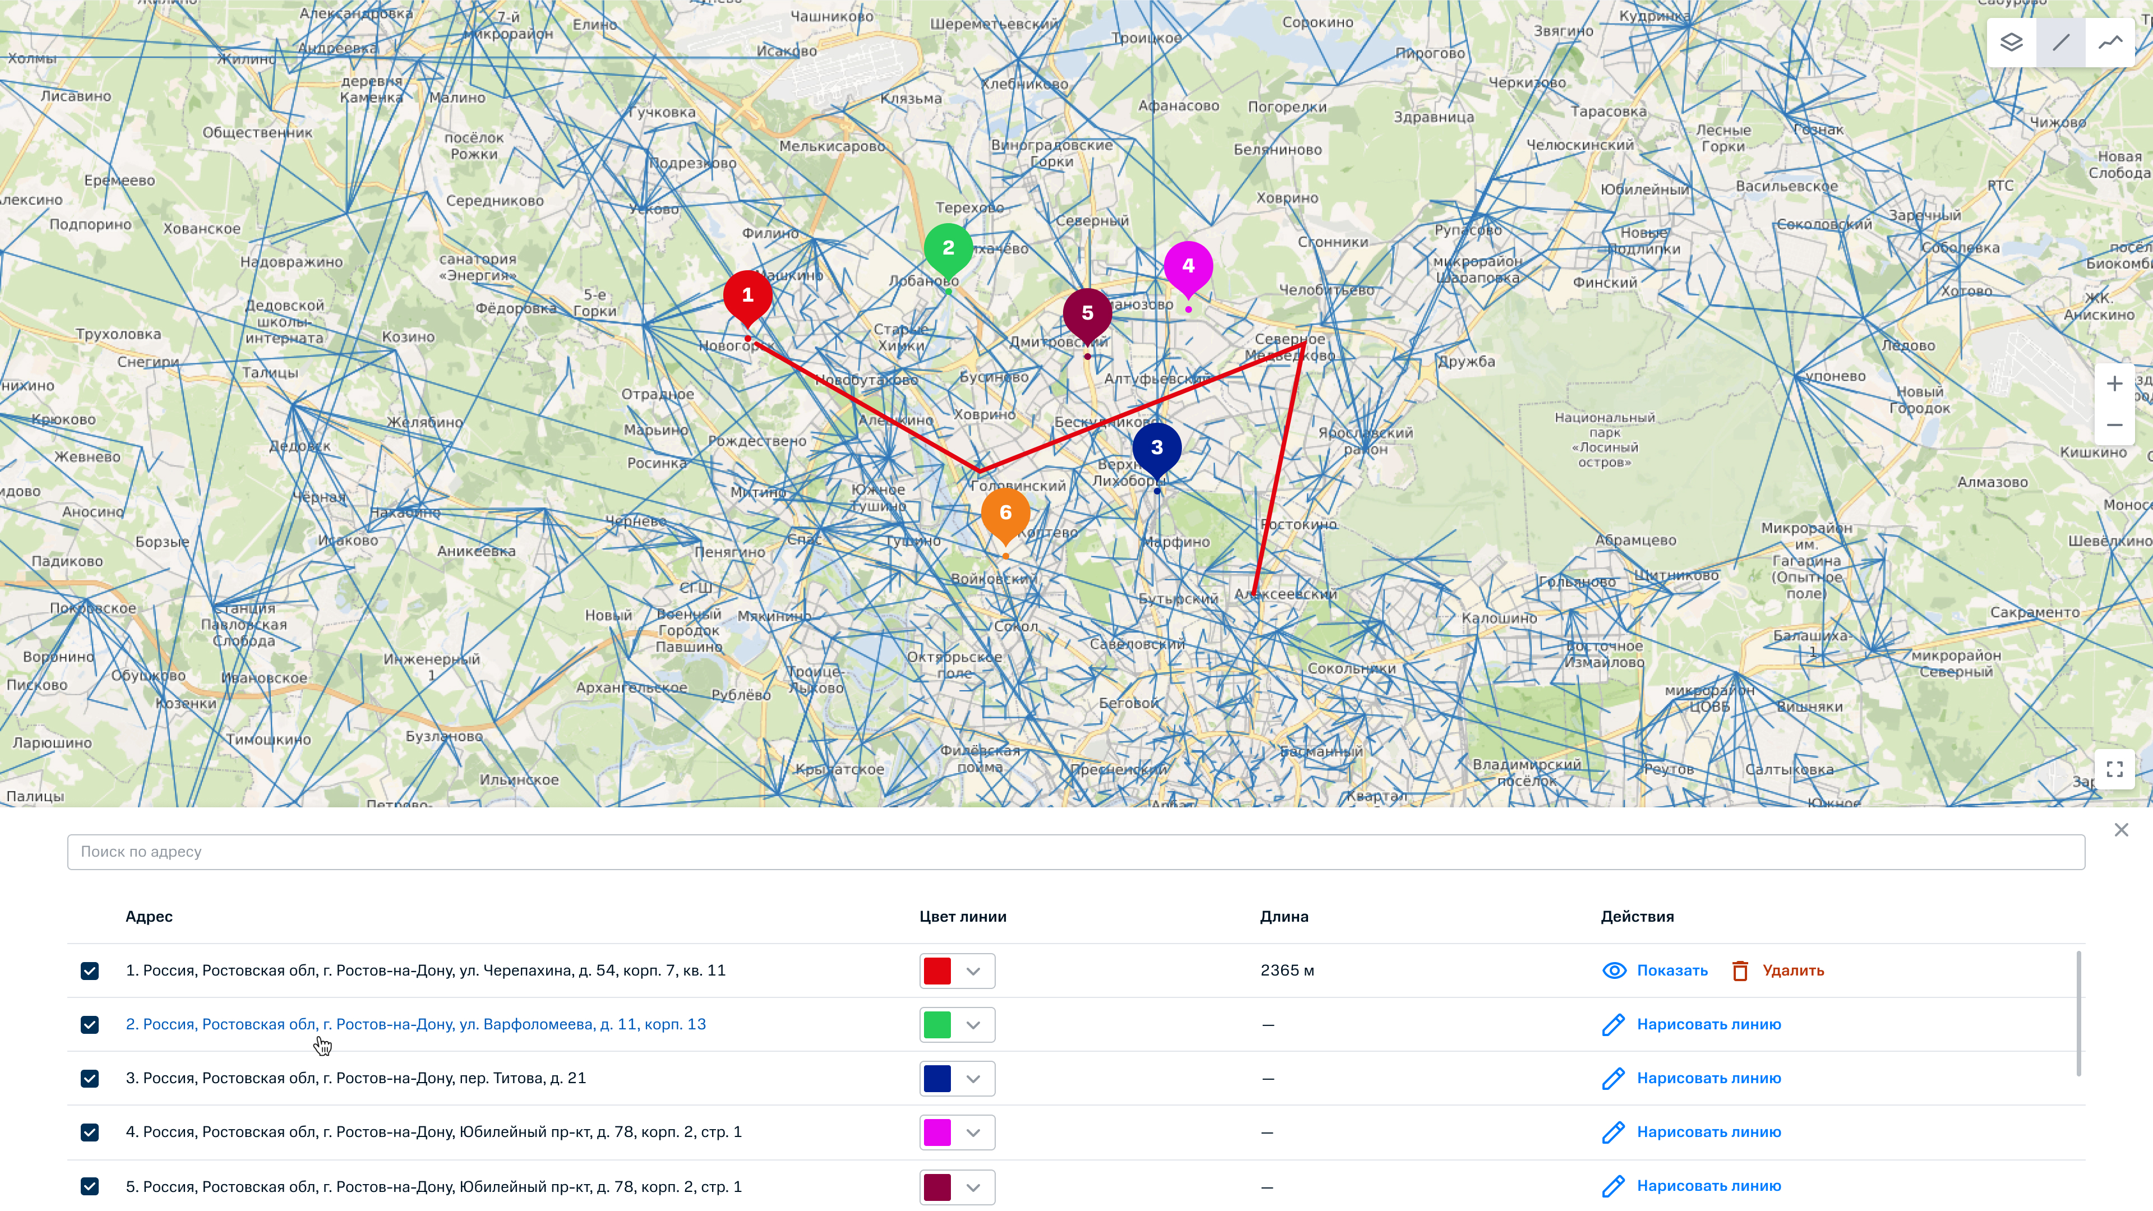This screenshot has width=2153, height=1211.
Task: Open the red line color dropdown
Action: 973,971
